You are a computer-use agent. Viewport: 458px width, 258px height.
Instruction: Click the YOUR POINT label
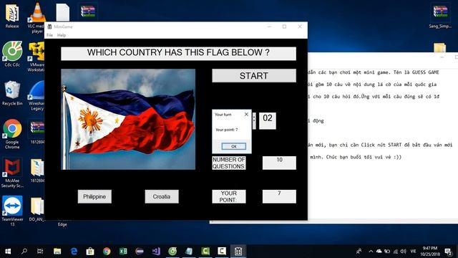click(x=229, y=196)
